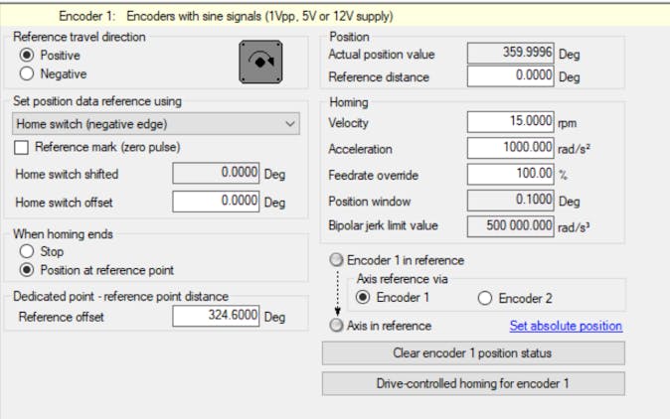The image size is (670, 419).
Task: Click the Acceleration value field
Action: [510, 148]
